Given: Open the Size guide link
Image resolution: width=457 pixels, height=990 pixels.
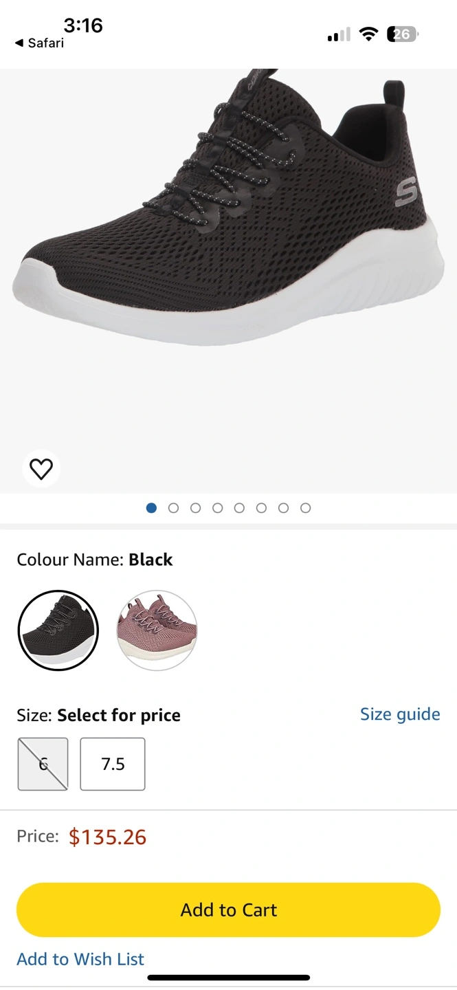Looking at the screenshot, I should [x=400, y=714].
